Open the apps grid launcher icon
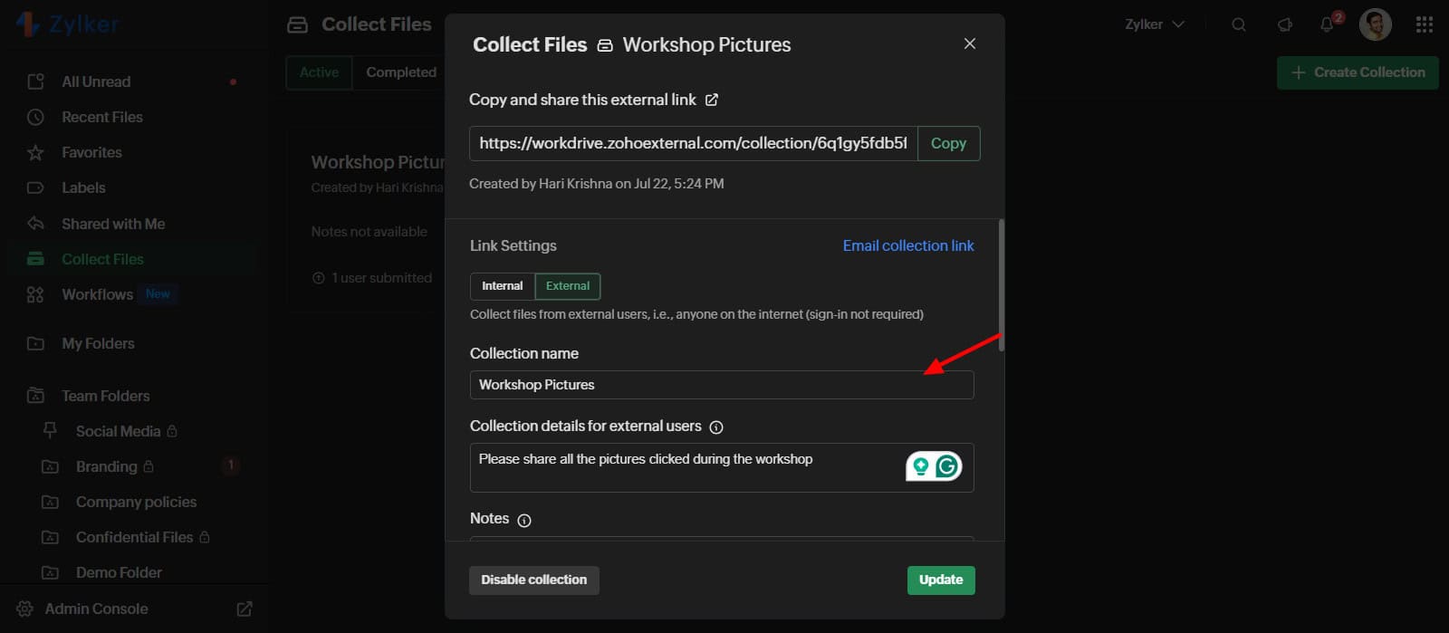This screenshot has width=1449, height=633. coord(1424,24)
